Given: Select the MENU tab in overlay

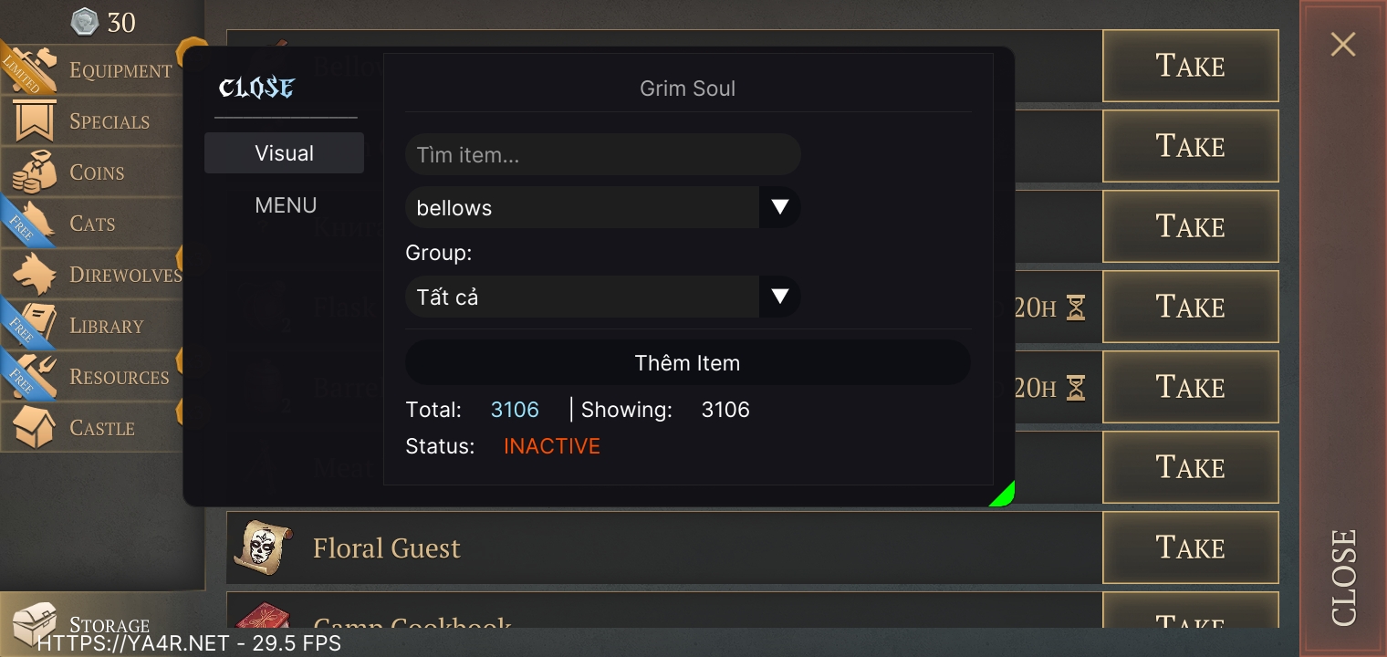Looking at the screenshot, I should (286, 205).
